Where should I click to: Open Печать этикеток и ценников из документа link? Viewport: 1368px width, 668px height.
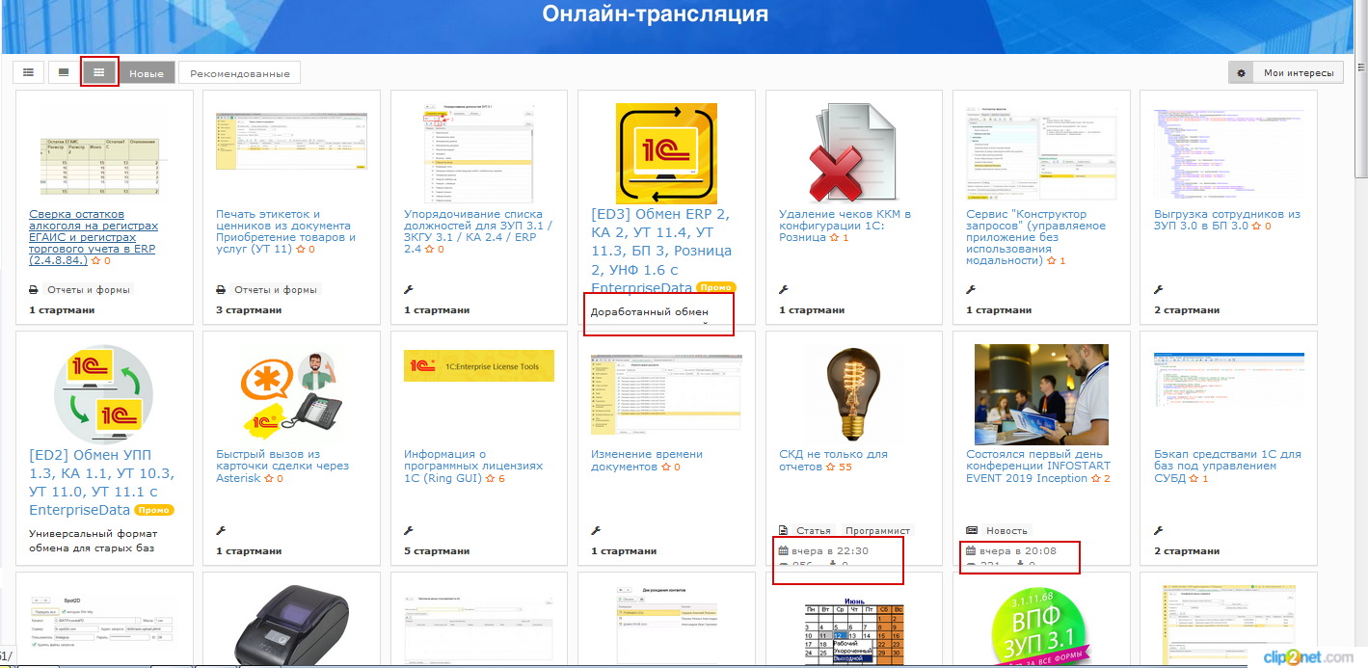tap(285, 231)
